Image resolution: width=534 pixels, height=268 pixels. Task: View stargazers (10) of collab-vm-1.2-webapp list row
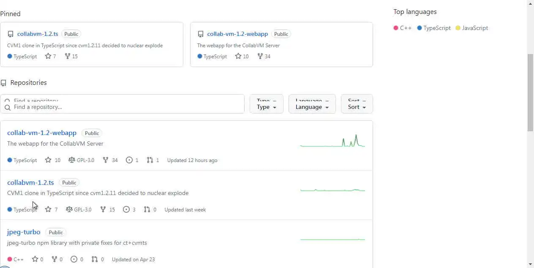click(x=53, y=160)
